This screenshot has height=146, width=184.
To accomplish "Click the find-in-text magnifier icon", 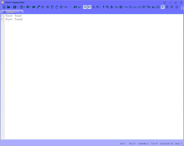I will click(107, 7).
